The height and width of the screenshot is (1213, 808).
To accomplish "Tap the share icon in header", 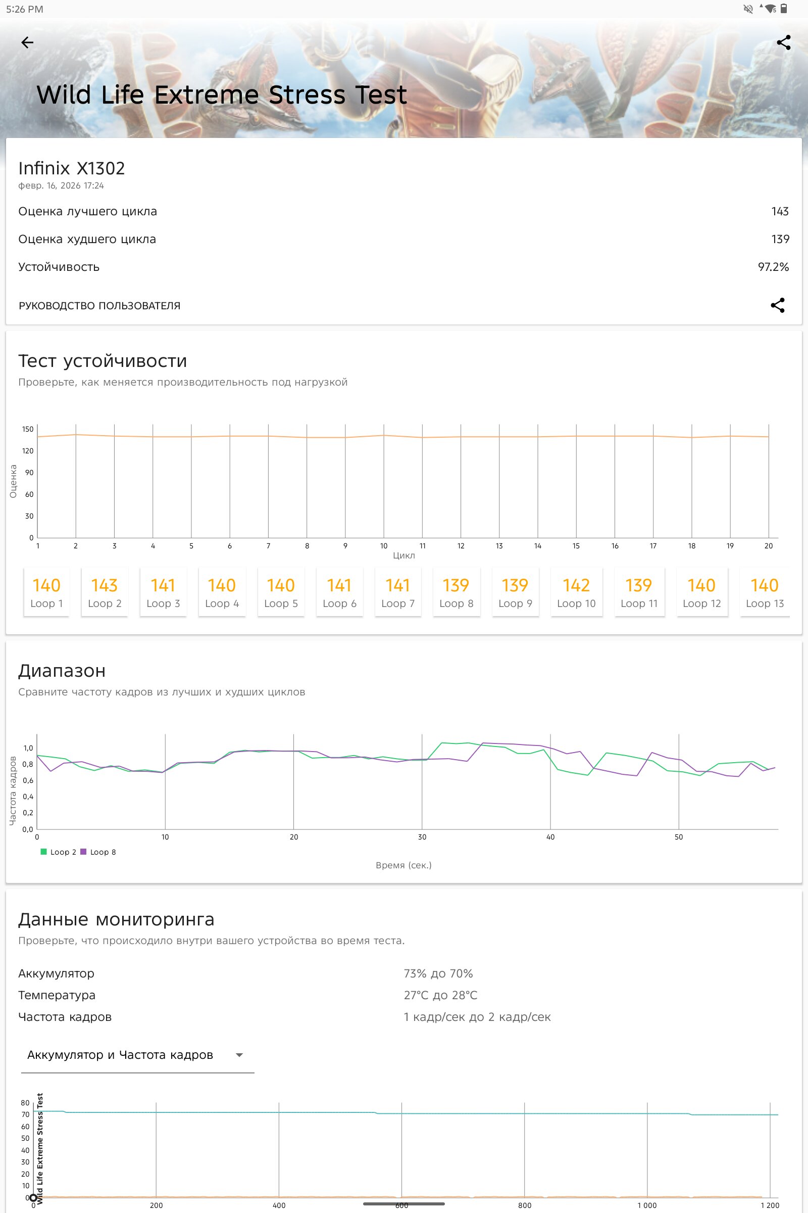I will tap(783, 42).
